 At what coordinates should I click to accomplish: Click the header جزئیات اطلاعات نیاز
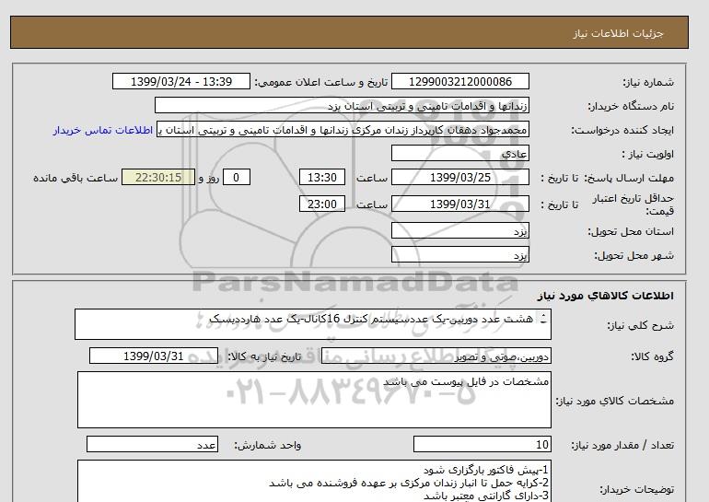tap(618, 33)
